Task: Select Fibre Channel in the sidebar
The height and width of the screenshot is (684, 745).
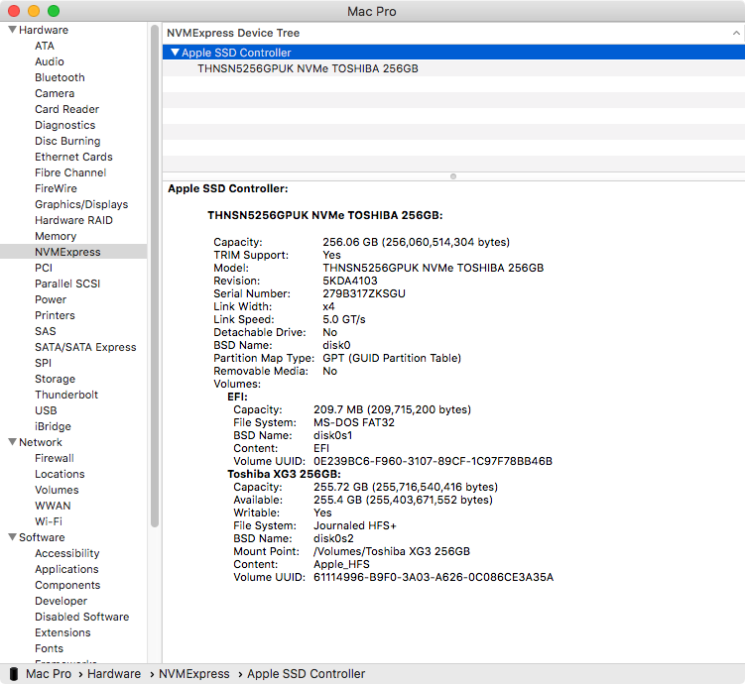Action: tap(70, 172)
